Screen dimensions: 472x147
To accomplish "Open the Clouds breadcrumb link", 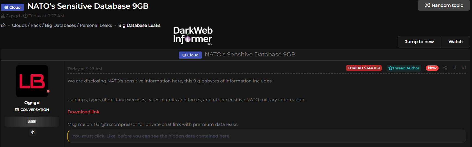I will tap(19, 25).
